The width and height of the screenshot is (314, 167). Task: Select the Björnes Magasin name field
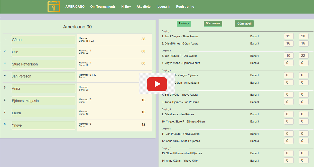tap(43, 101)
